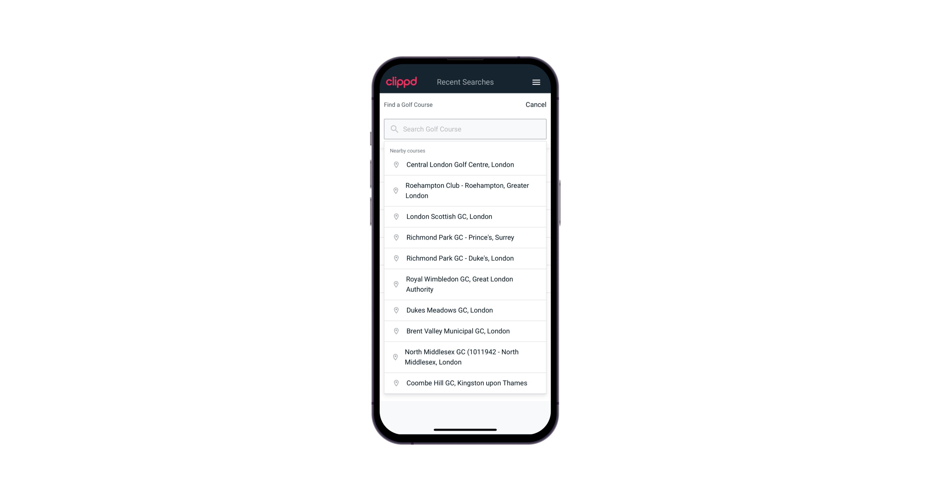Select London Scottish GC, London
The width and height of the screenshot is (931, 501).
465,216
